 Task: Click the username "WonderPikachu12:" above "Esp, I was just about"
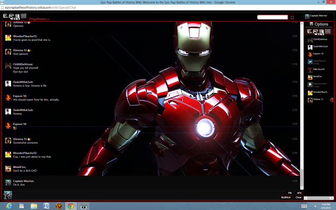(25, 153)
